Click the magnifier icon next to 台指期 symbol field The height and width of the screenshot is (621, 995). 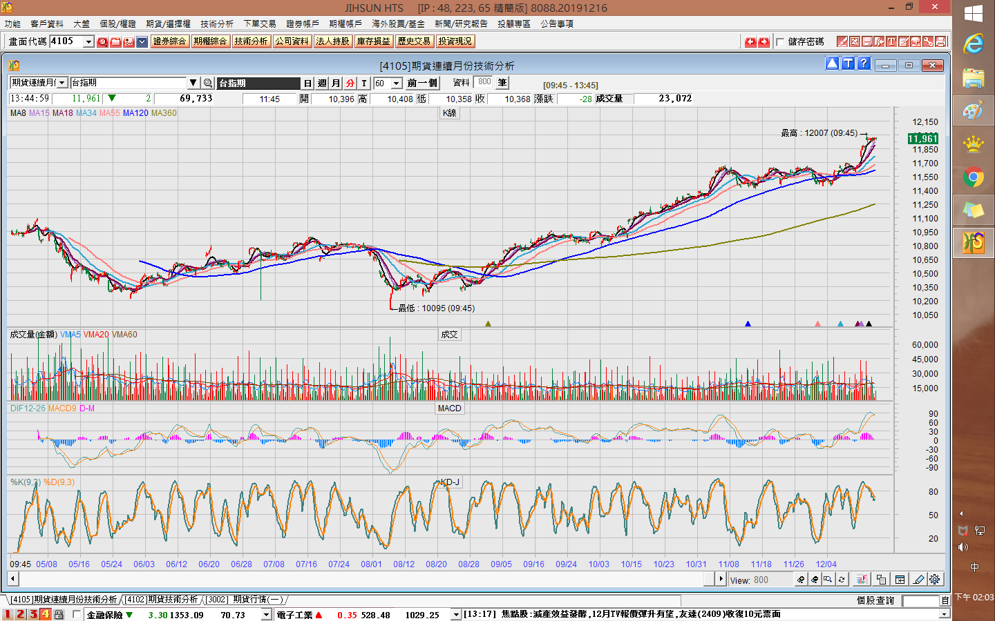point(207,83)
